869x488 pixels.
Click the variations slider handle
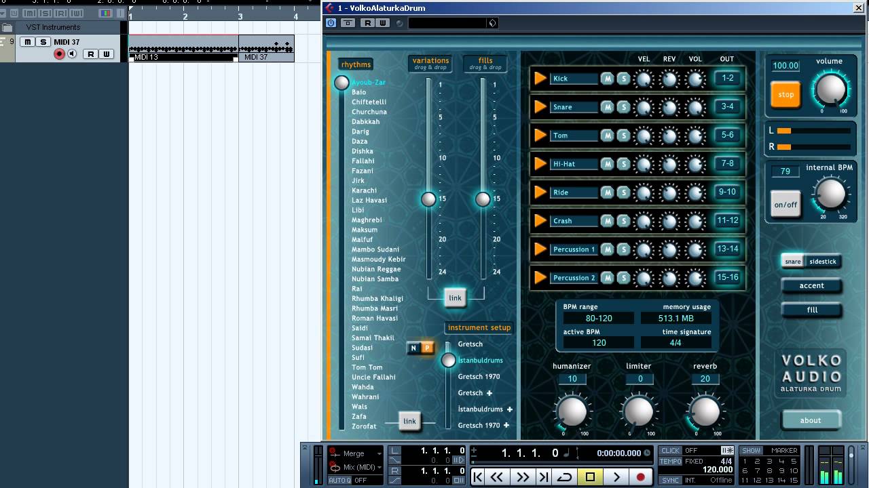tap(428, 199)
